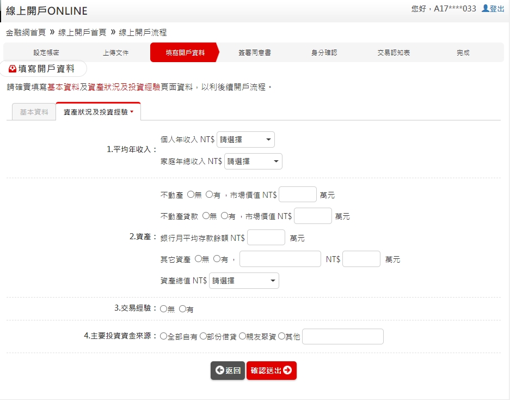The width and height of the screenshot is (510, 400).
Task: Switch to the 基本資料 tab
Action: (x=34, y=112)
